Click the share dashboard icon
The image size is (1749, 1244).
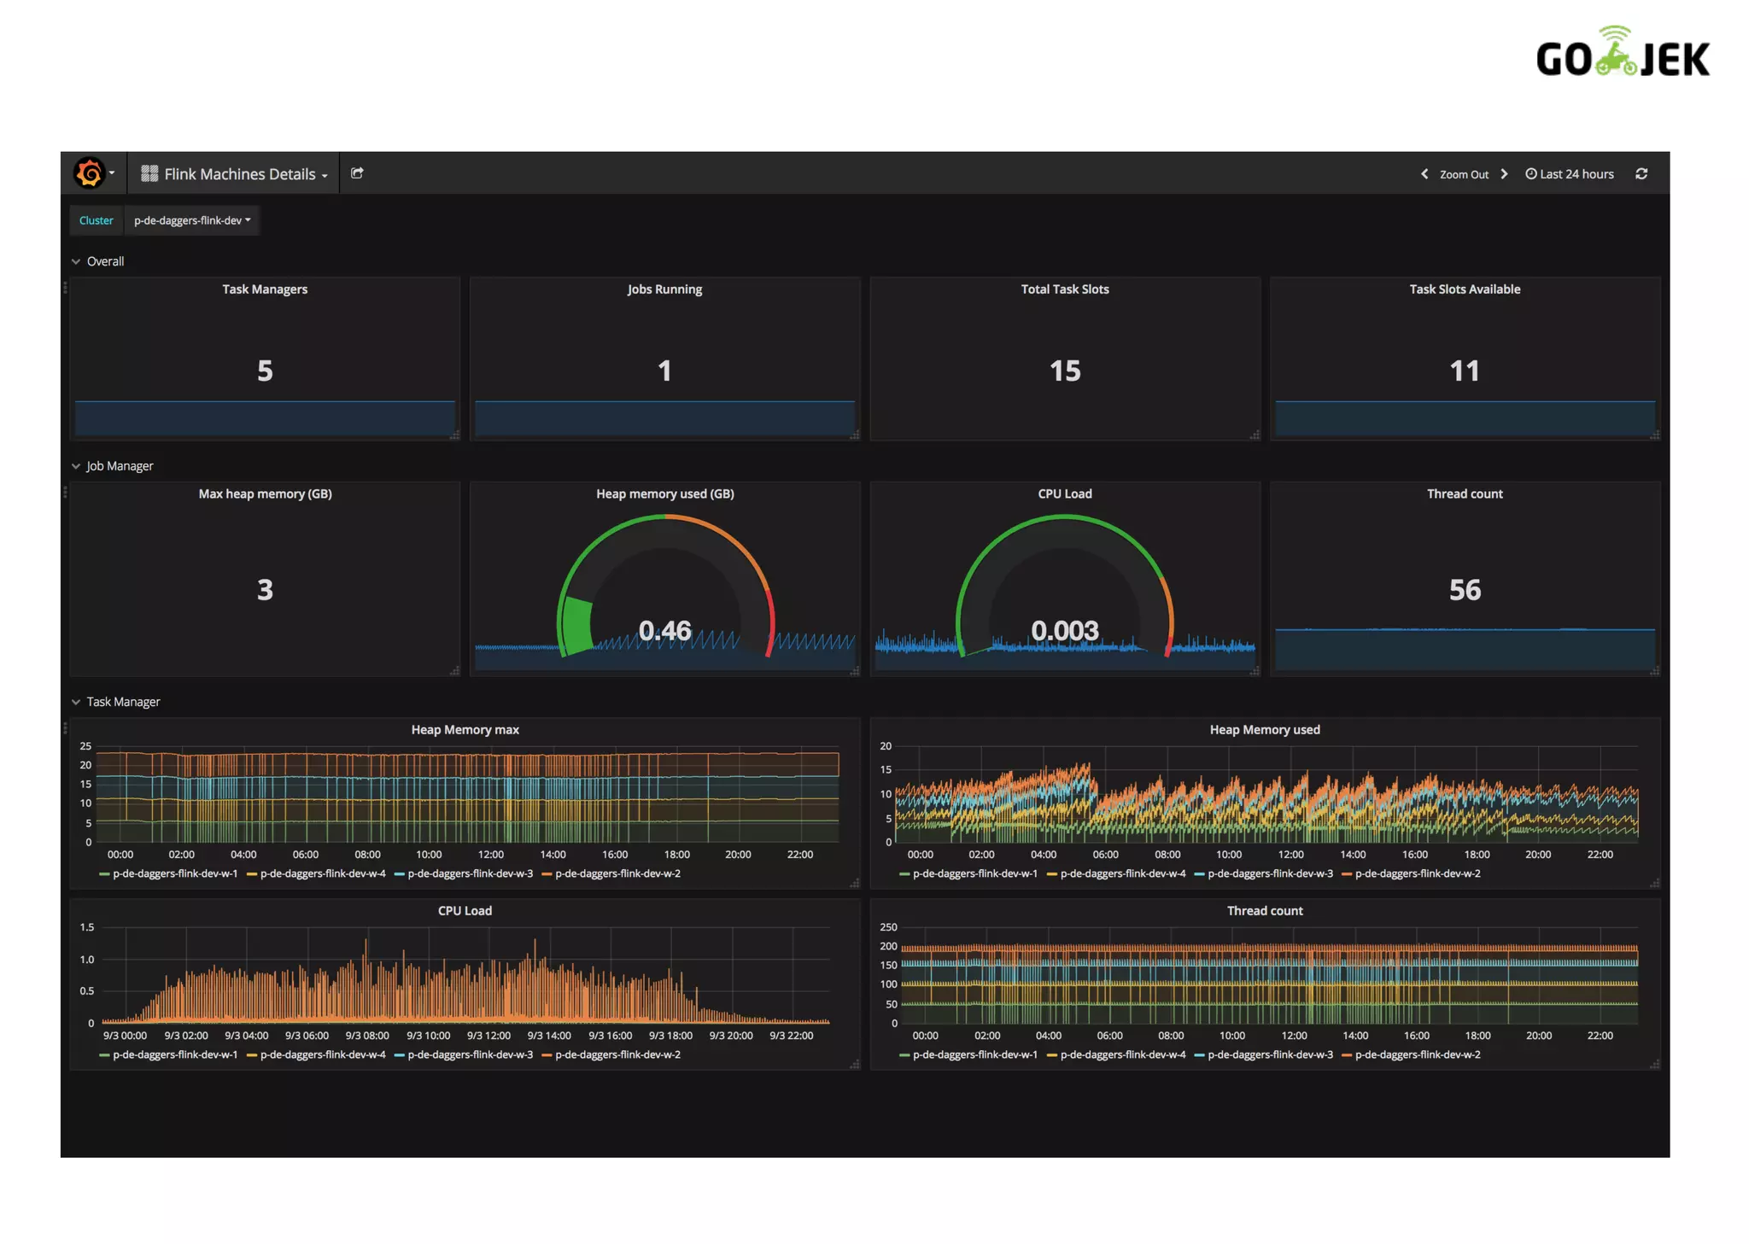click(357, 173)
